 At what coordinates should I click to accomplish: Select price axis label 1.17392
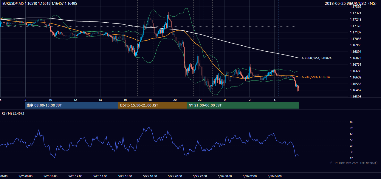pyautogui.click(x=355, y=7)
